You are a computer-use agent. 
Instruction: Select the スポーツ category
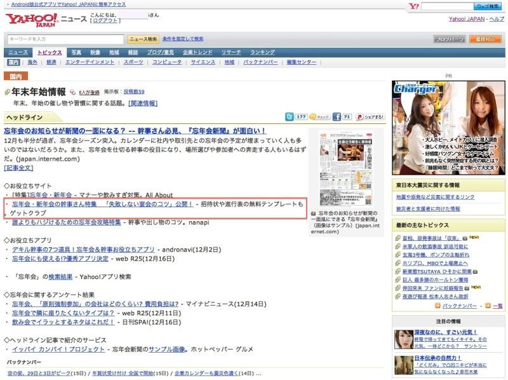coord(133,62)
